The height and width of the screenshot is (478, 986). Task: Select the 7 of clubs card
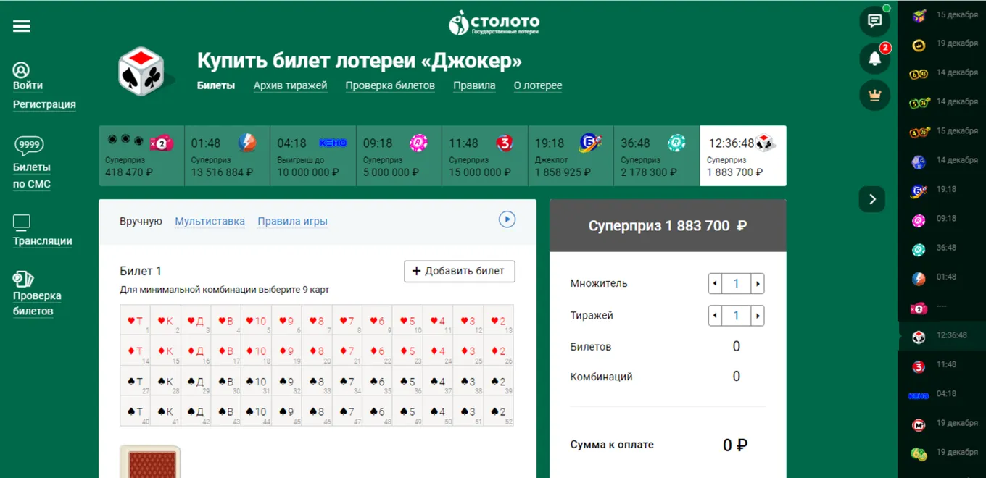pyautogui.click(x=347, y=381)
